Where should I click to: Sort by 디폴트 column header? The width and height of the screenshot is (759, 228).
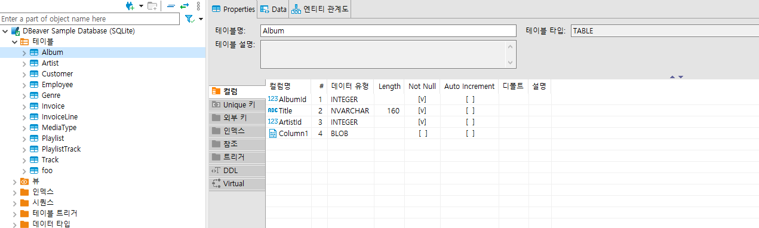click(x=514, y=86)
